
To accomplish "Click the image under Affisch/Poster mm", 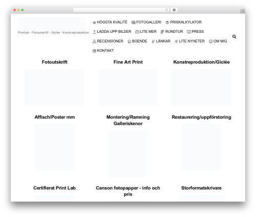I will (55, 147).
